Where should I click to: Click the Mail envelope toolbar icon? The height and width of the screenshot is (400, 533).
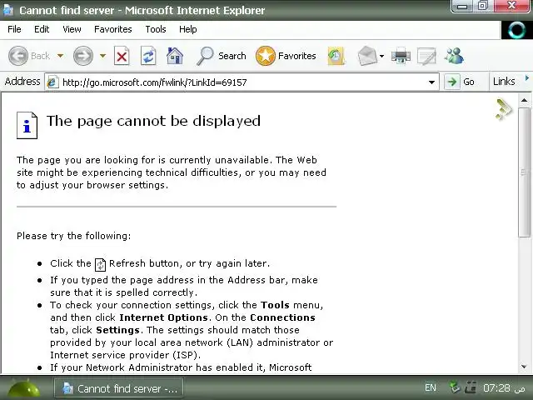pos(367,56)
